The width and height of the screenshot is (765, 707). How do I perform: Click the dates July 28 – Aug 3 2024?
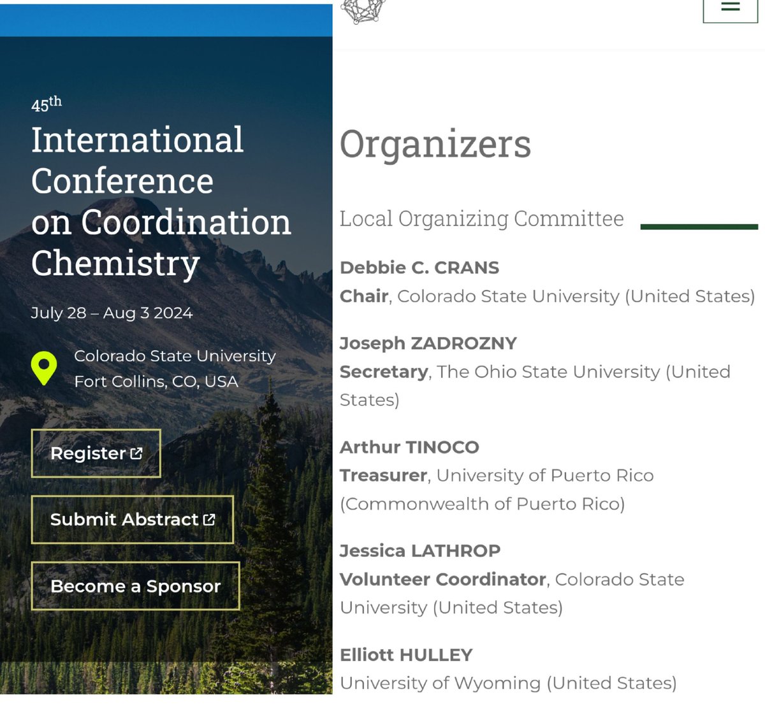coord(112,313)
